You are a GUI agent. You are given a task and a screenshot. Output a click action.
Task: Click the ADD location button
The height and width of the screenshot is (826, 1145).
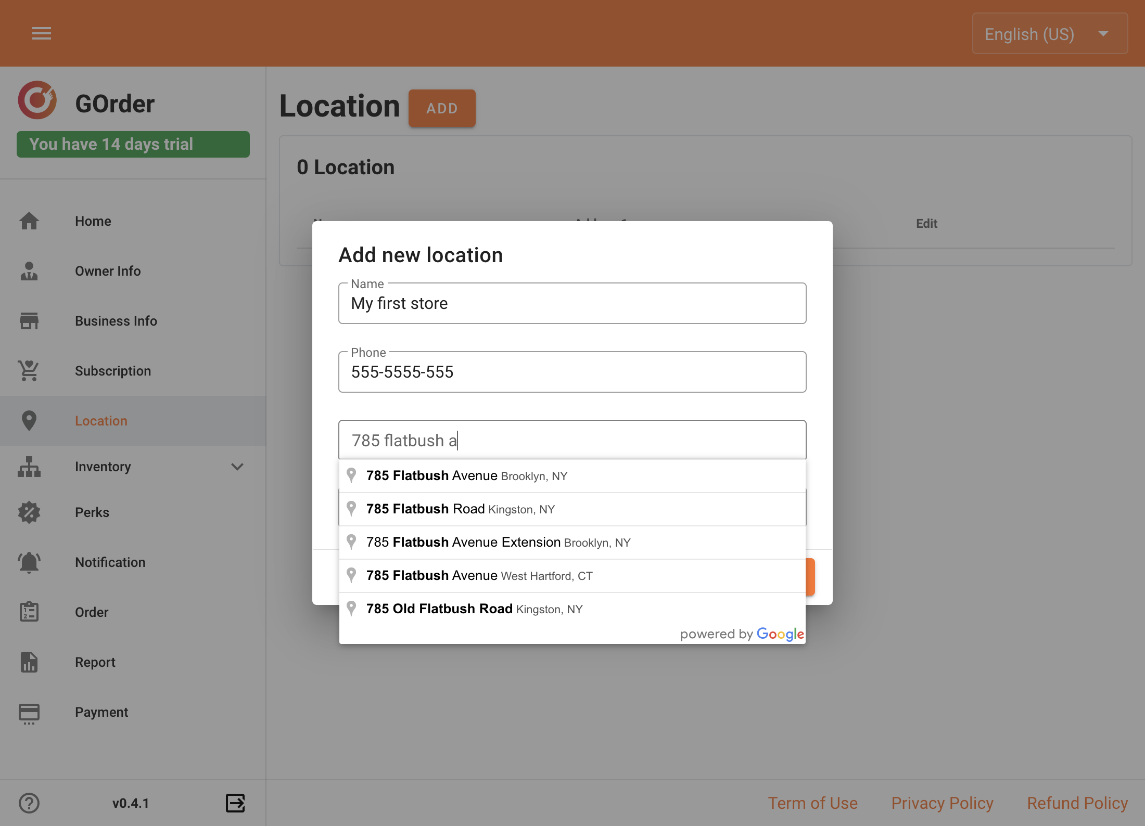pos(442,108)
